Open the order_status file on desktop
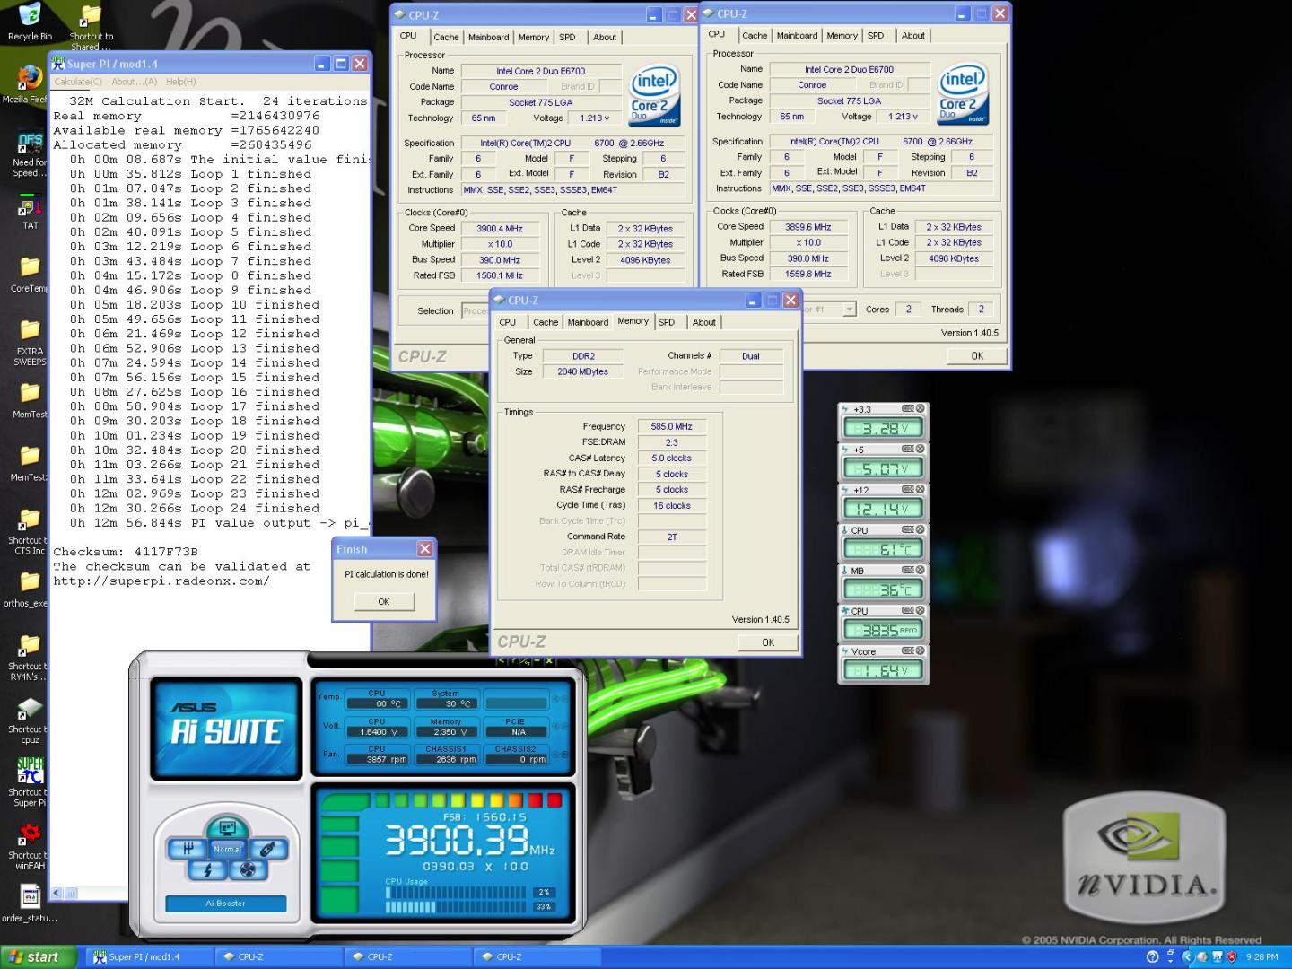This screenshot has width=1292, height=969. coord(29,903)
